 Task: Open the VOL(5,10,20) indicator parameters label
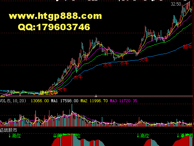tap(13, 101)
